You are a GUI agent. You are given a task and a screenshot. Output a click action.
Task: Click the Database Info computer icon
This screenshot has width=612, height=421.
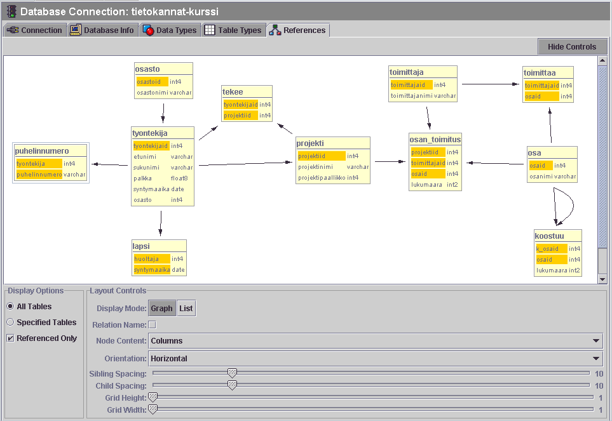click(x=76, y=30)
